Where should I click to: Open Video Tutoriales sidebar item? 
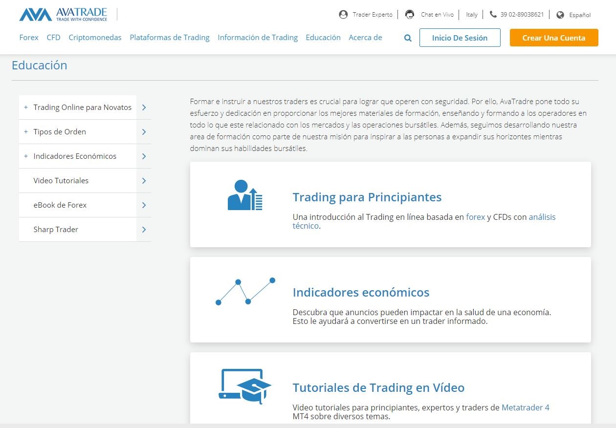[x=61, y=181]
